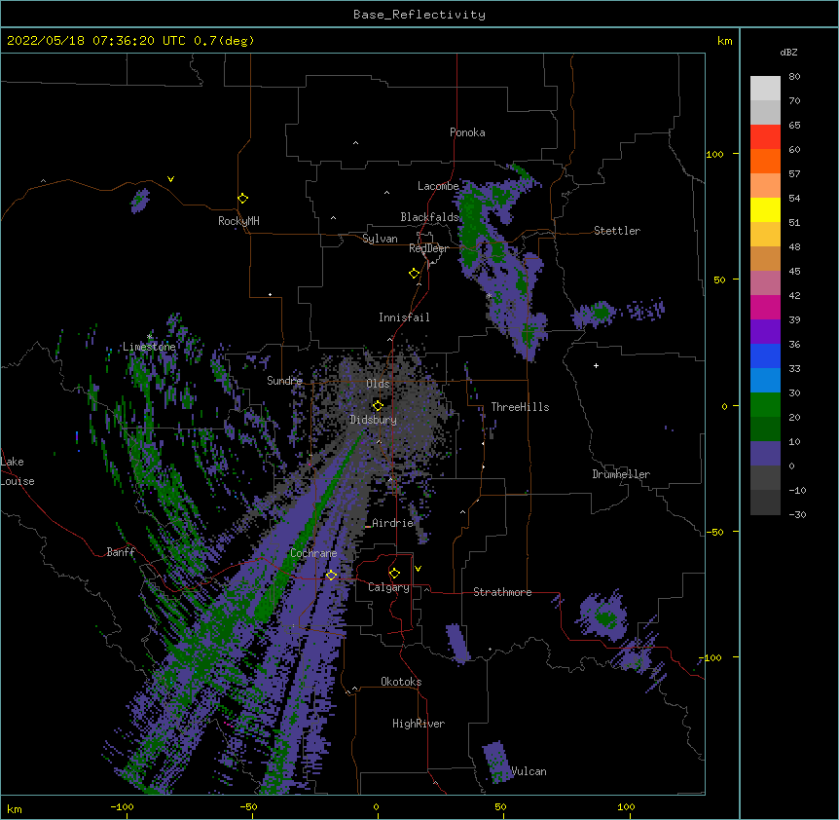
Task: Click the Innisfail label
Action: coord(404,317)
